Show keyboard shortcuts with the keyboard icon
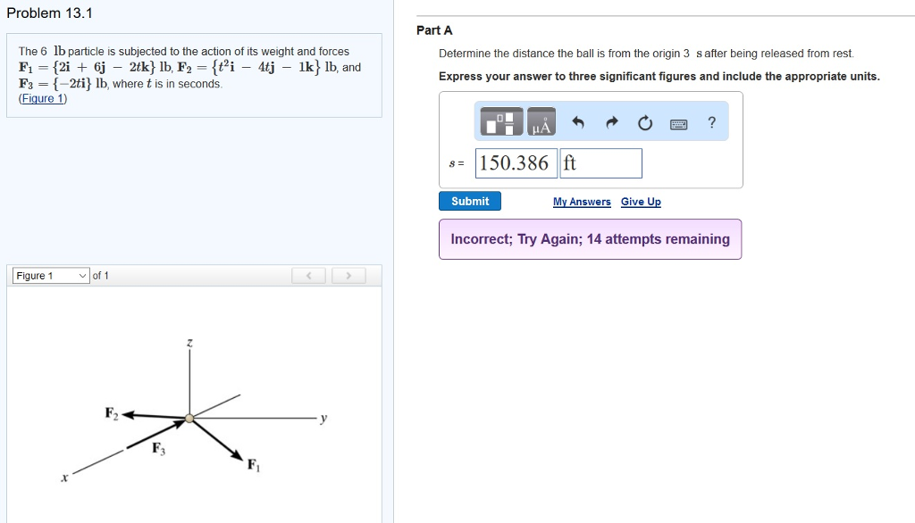This screenshot has height=523, width=915. [679, 123]
